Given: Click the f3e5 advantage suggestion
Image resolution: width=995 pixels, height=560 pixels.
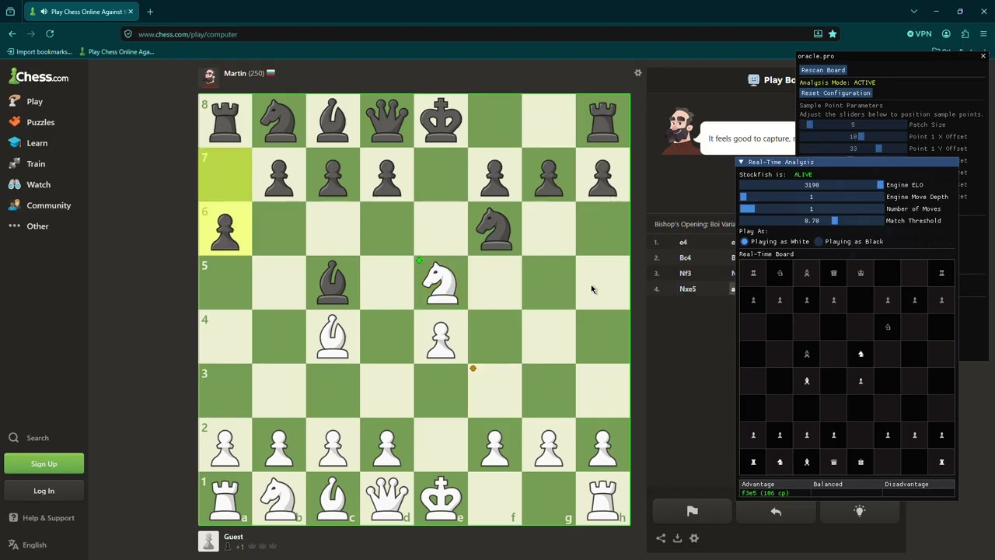Looking at the screenshot, I should point(765,493).
